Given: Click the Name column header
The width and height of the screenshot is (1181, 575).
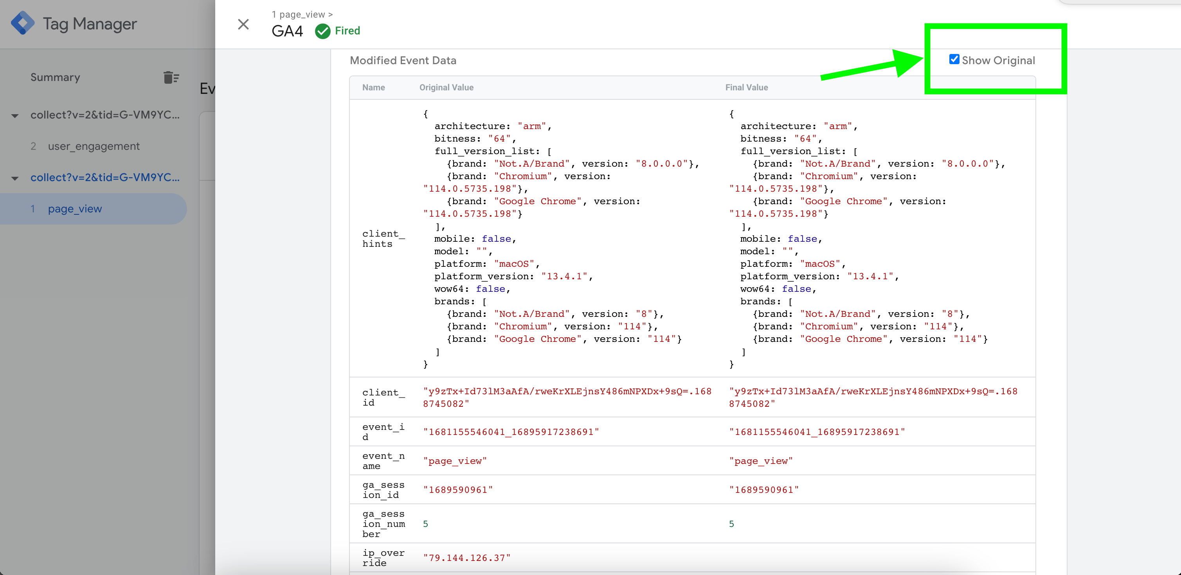Looking at the screenshot, I should pyautogui.click(x=374, y=88).
